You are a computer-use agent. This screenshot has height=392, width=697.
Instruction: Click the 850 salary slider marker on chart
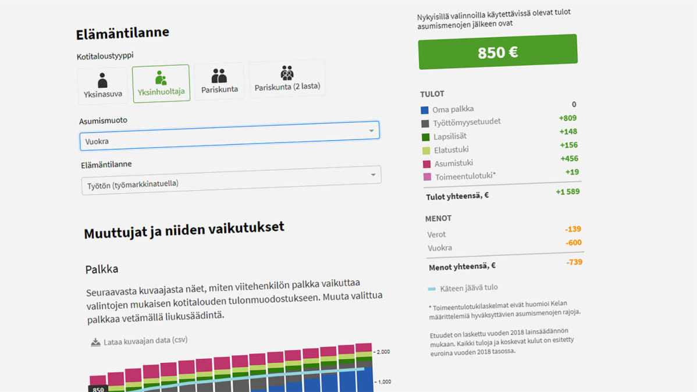[98, 389]
